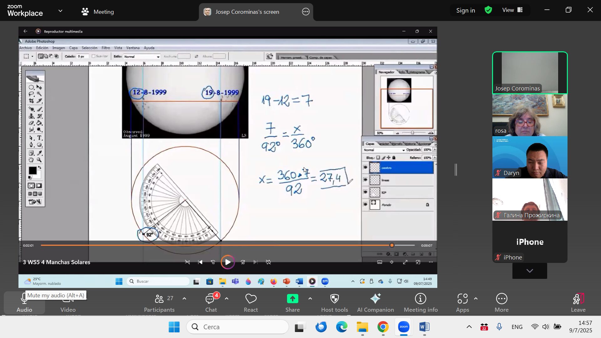Open the Edición menu in Photoshop
Image resolution: width=601 pixels, height=338 pixels.
tap(42, 48)
